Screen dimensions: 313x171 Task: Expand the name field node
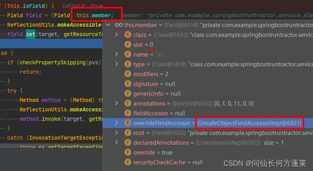tap(117, 54)
